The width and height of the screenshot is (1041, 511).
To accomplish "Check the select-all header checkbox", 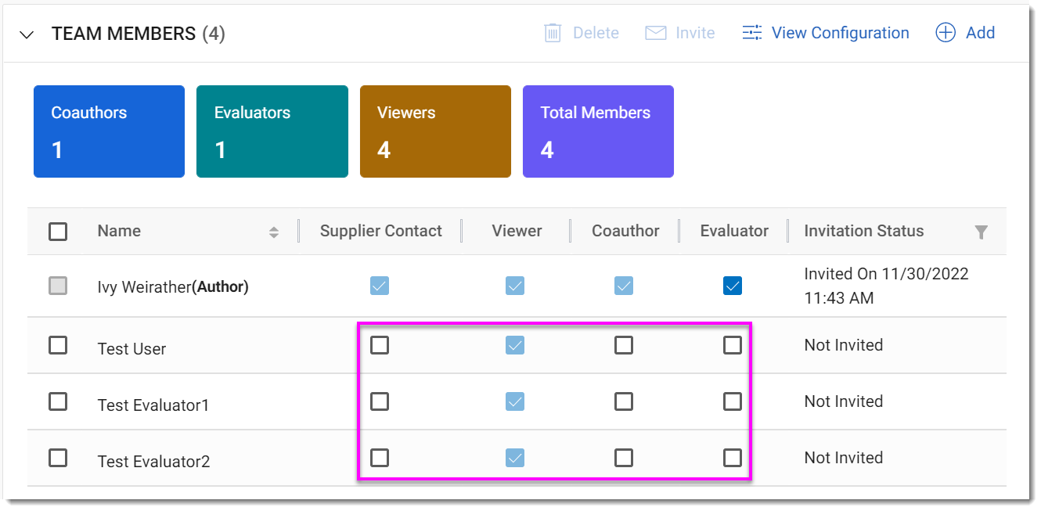I will (58, 232).
